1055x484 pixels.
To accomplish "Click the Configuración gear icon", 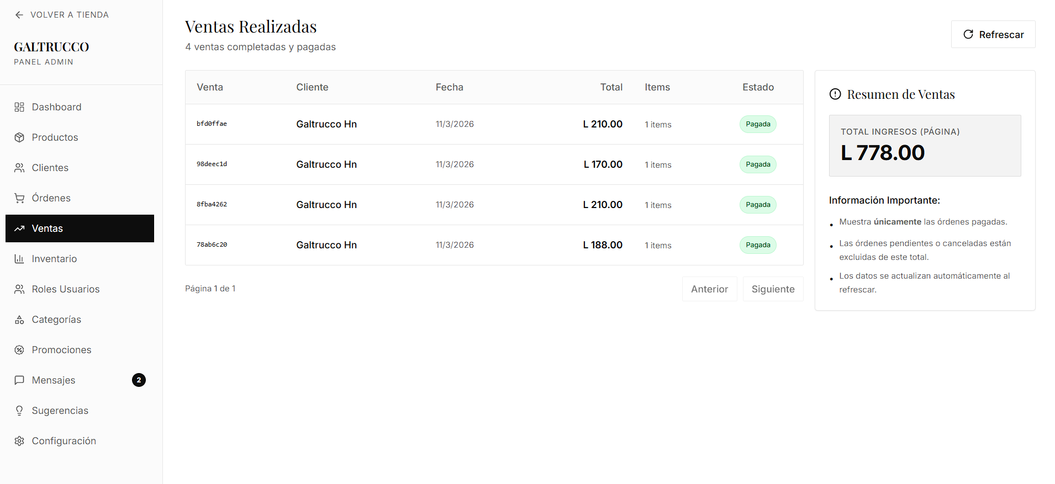I will point(19,441).
